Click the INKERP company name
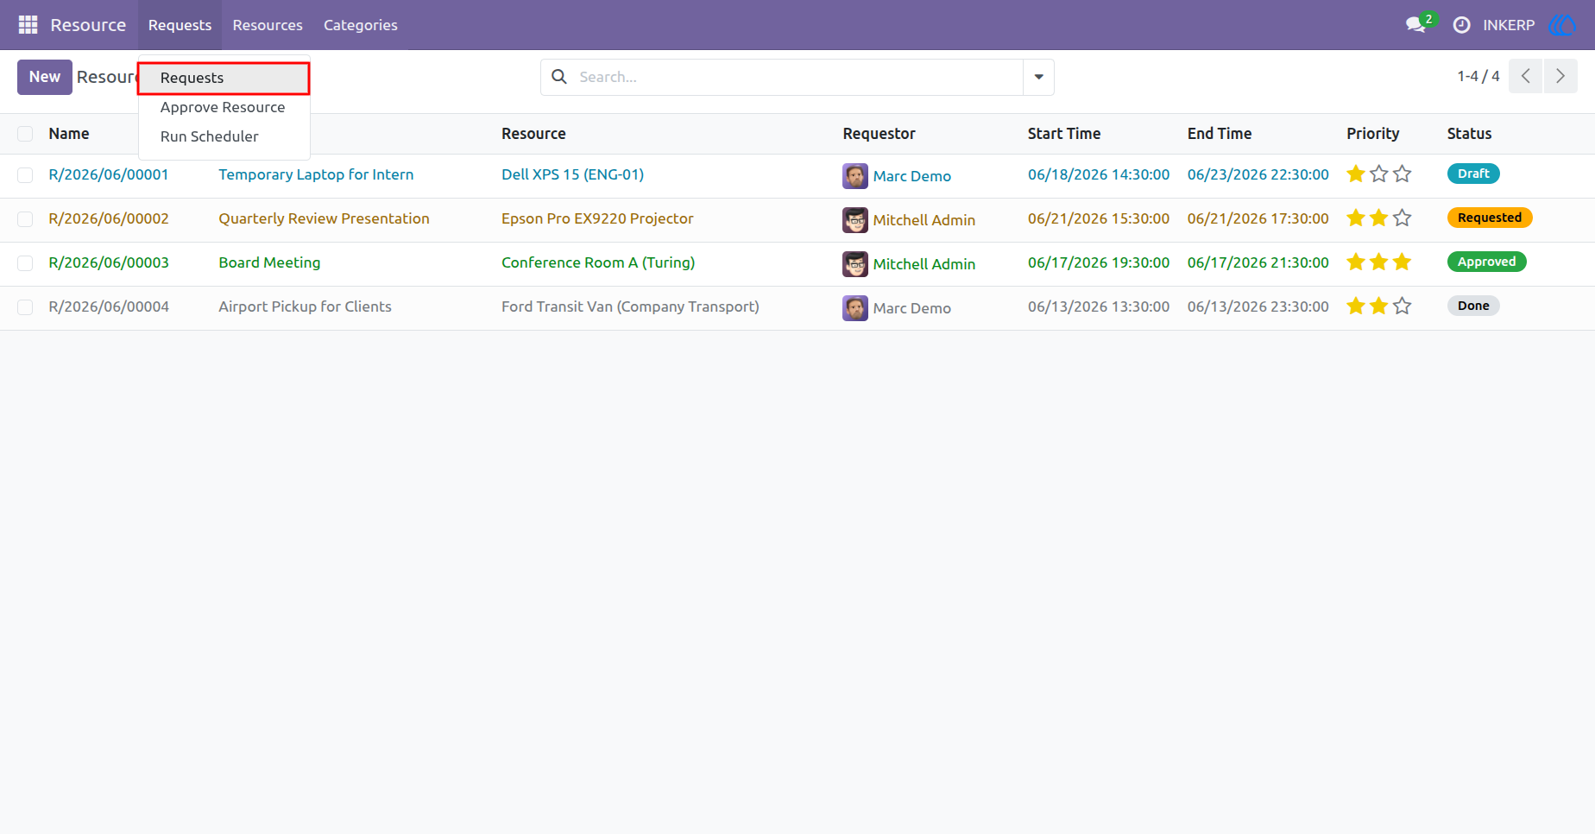This screenshot has width=1595, height=834. tap(1509, 25)
